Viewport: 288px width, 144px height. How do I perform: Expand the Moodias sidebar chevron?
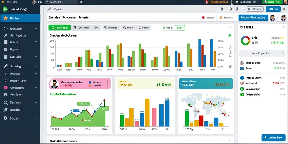coord(36,74)
